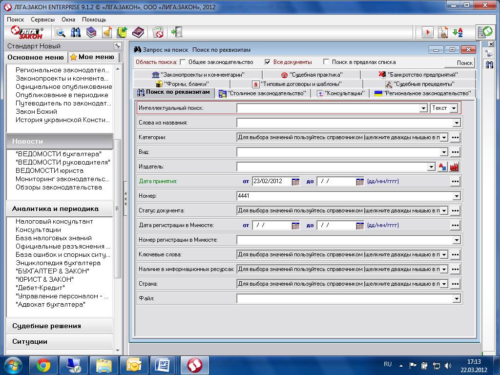
Task: Open the Дата принятия '...' button
Action: click(455, 182)
